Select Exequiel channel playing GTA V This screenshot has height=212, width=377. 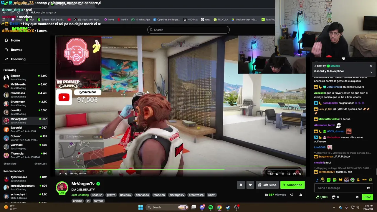click(25, 129)
